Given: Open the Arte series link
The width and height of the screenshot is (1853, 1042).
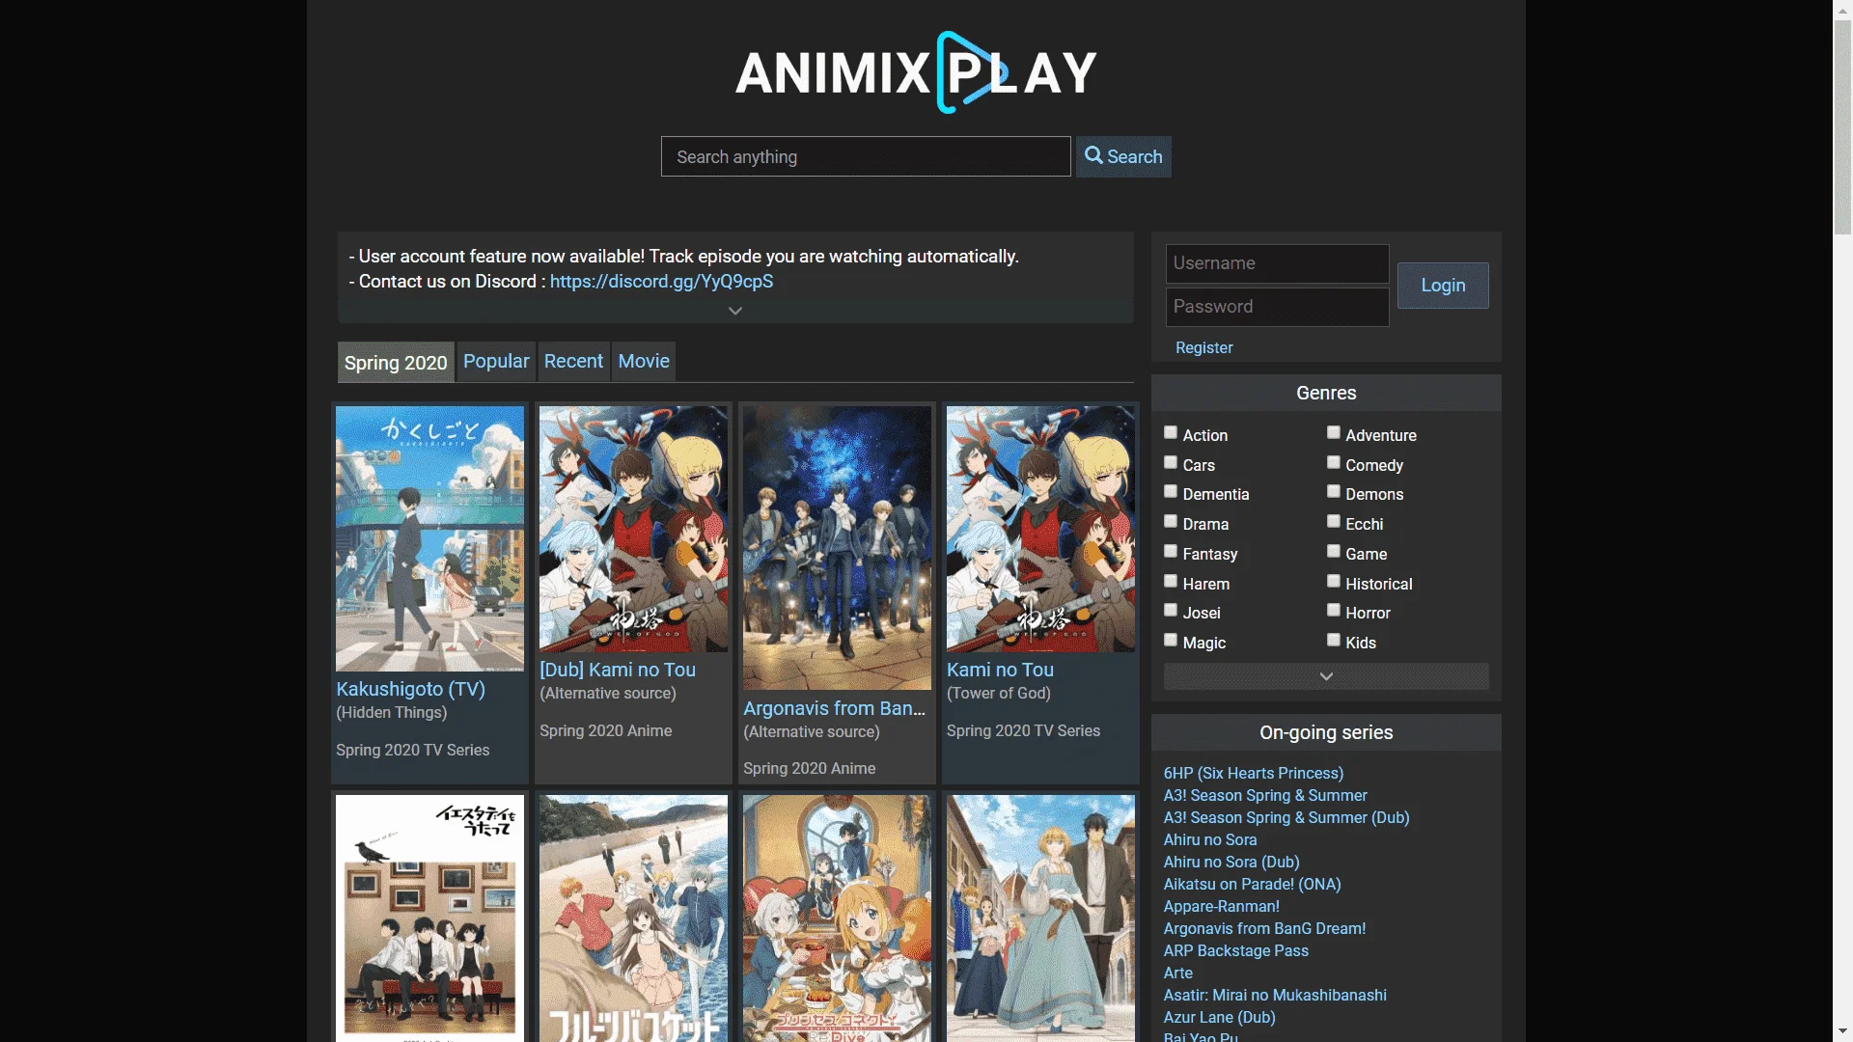Looking at the screenshot, I should coord(1177,973).
